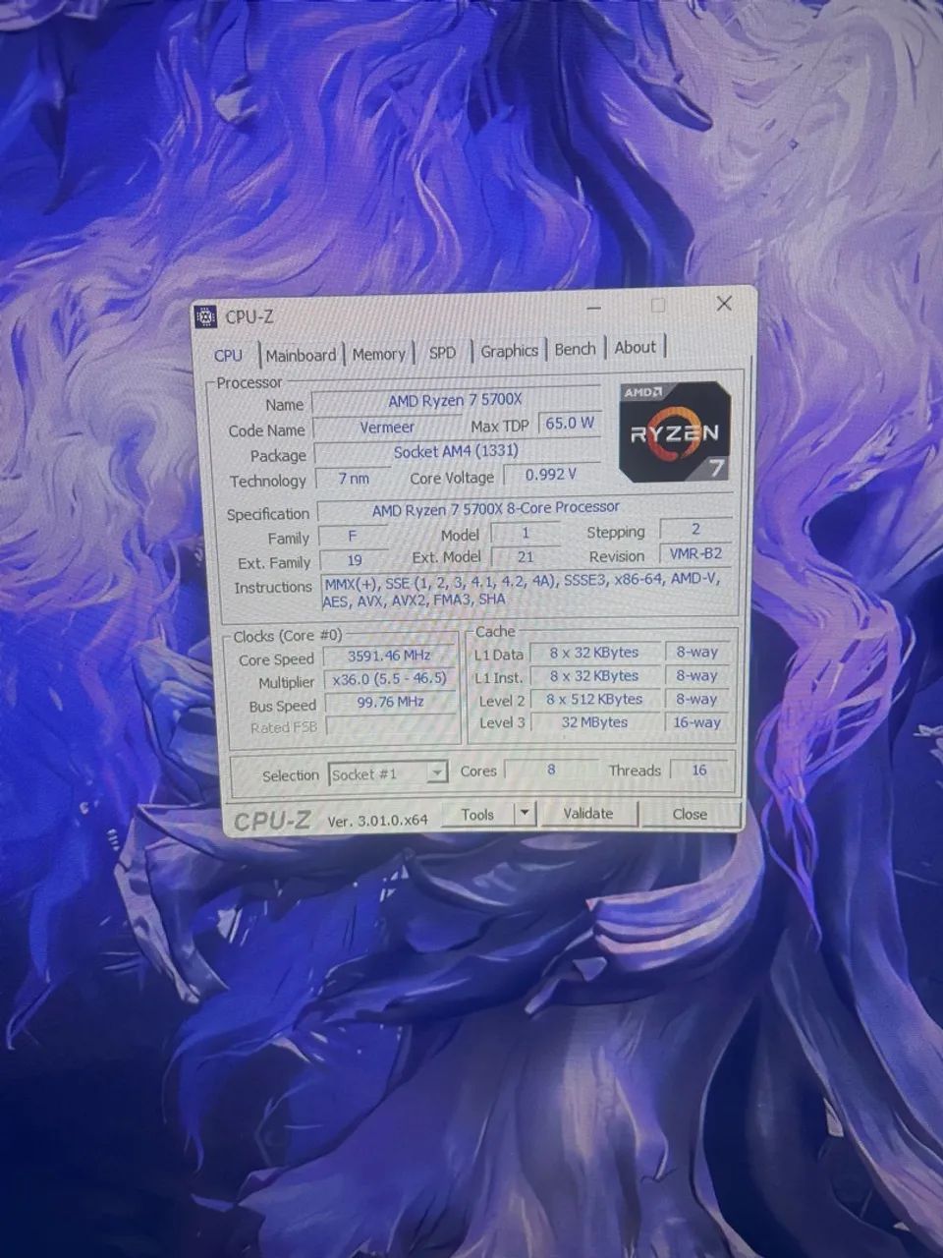Click the Threads value 16

pos(699,770)
